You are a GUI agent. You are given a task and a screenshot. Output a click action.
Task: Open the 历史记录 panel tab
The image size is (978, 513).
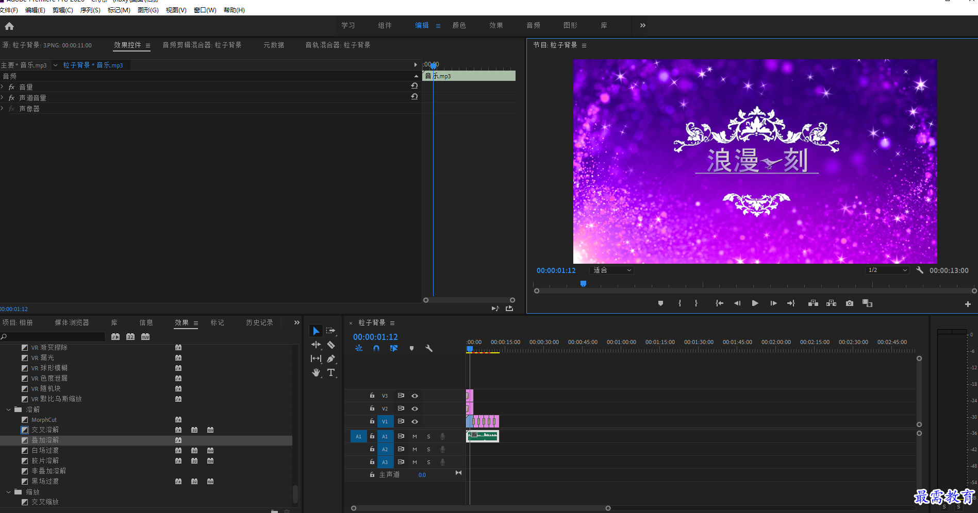pos(259,322)
